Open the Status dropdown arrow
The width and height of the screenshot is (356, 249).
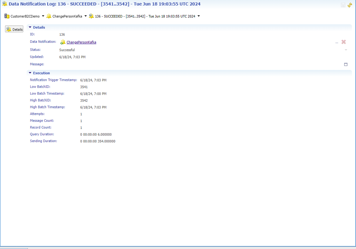(346, 50)
